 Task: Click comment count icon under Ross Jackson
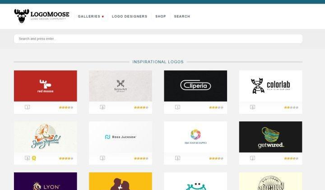(102, 158)
